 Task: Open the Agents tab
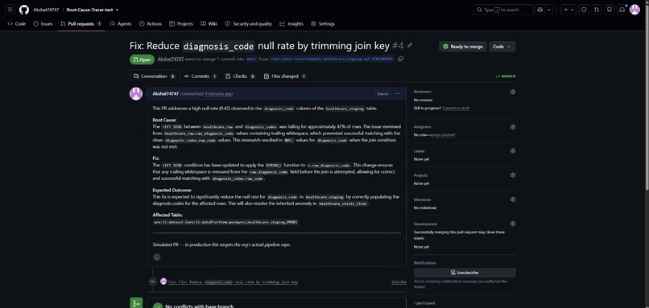(121, 23)
